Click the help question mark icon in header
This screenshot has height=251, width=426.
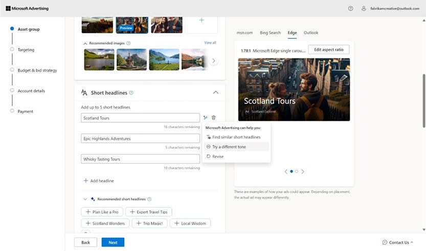click(350, 8)
